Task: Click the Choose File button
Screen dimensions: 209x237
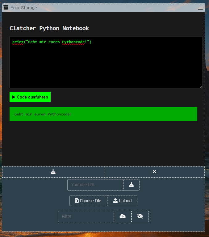Action: pos(88,201)
